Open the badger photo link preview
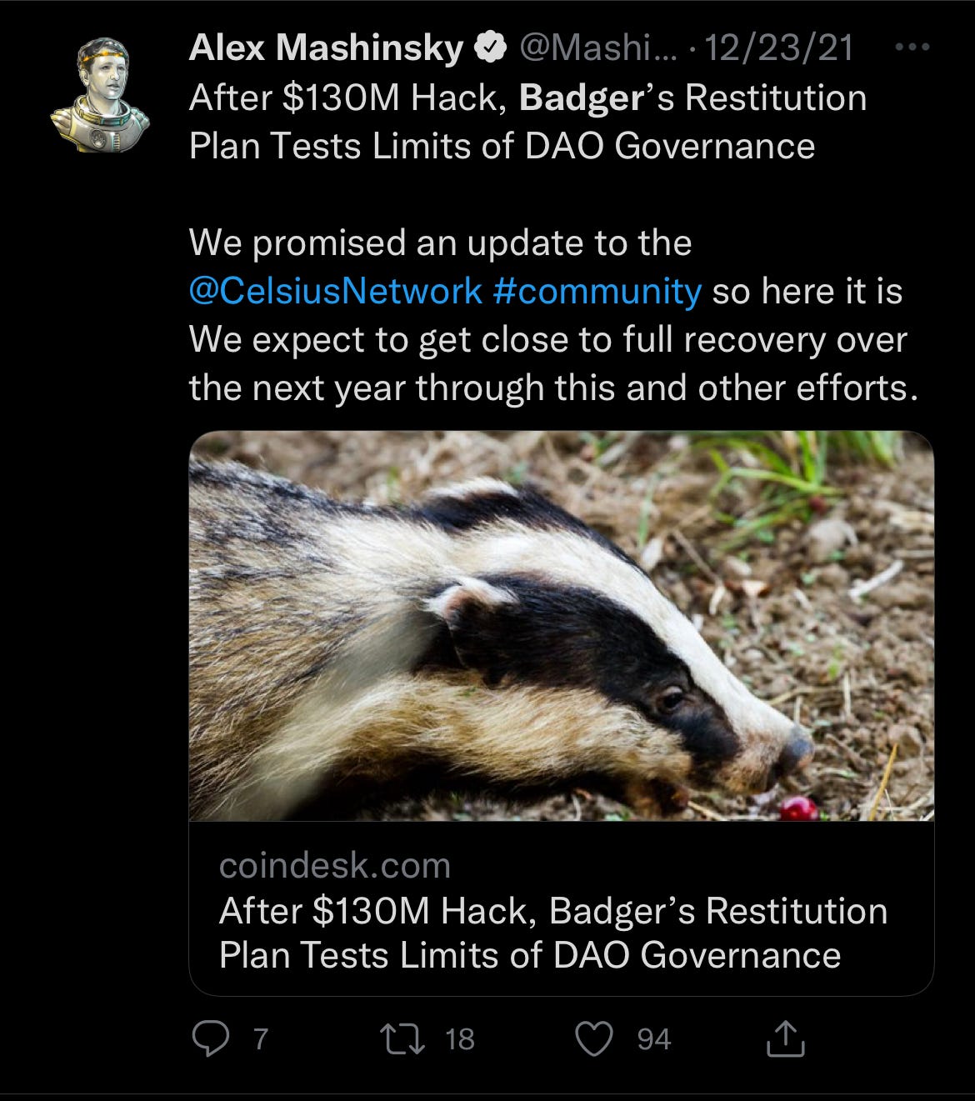 pos(562,626)
